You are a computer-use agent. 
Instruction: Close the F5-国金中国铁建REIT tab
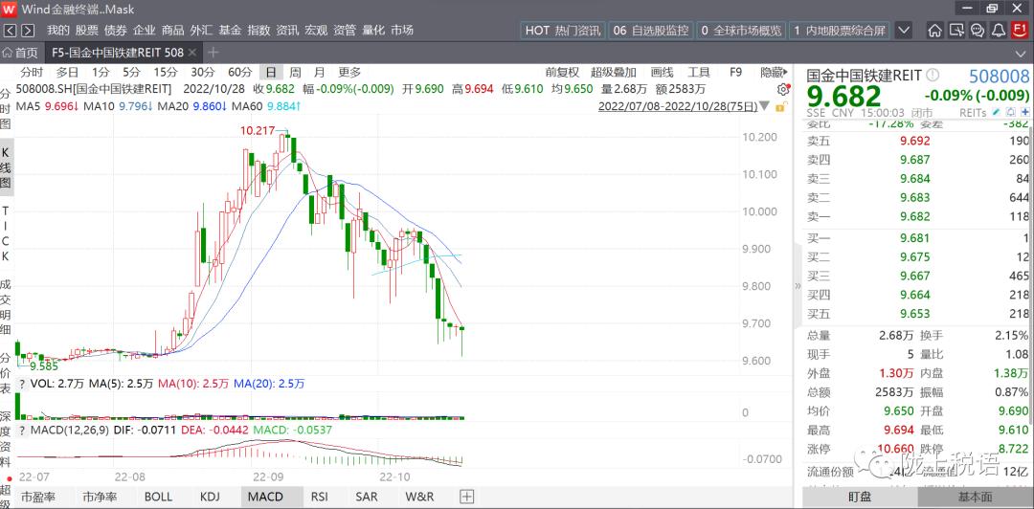pyautogui.click(x=191, y=53)
